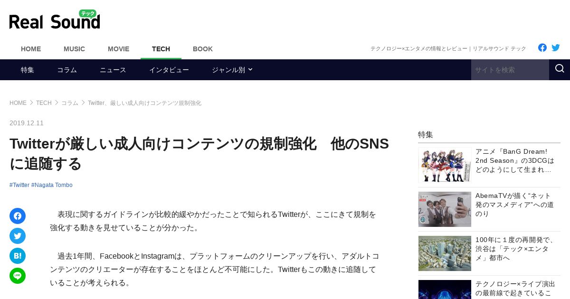Focus the サイトを検索 search field
Image resolution: width=570 pixels, height=299 pixels.
click(510, 70)
